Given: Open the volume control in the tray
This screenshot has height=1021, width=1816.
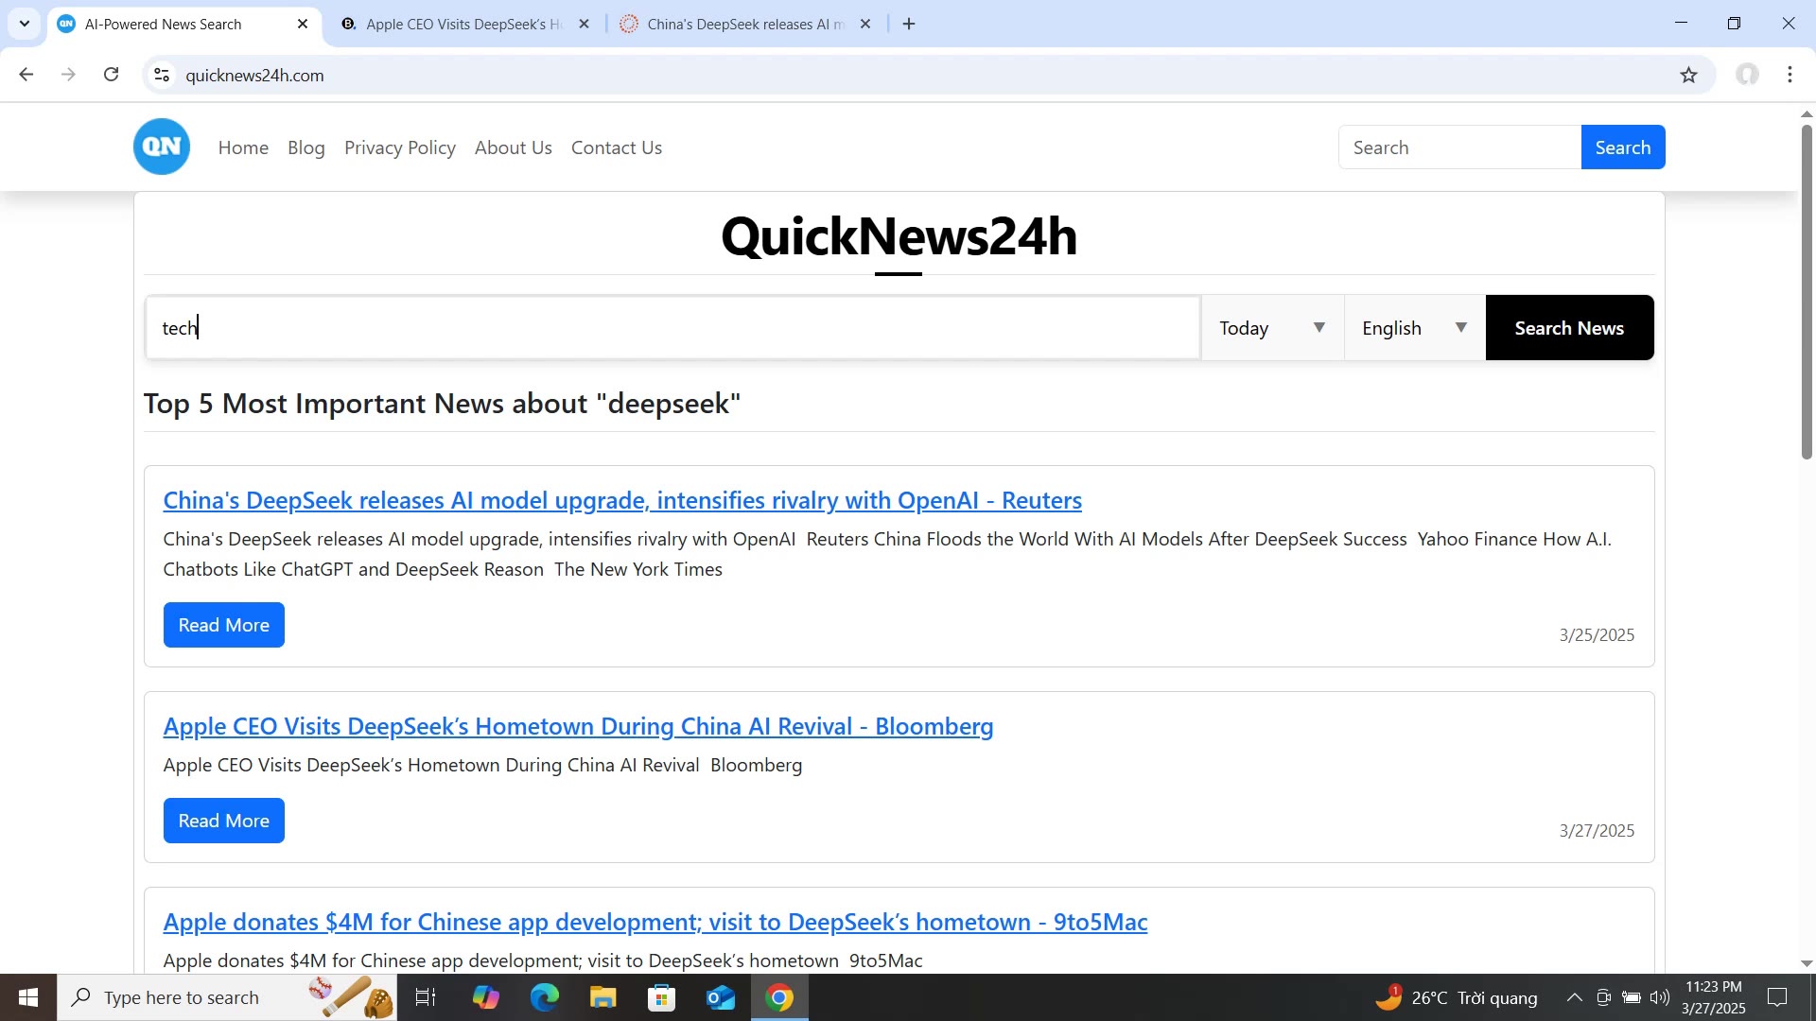Looking at the screenshot, I should tap(1660, 997).
